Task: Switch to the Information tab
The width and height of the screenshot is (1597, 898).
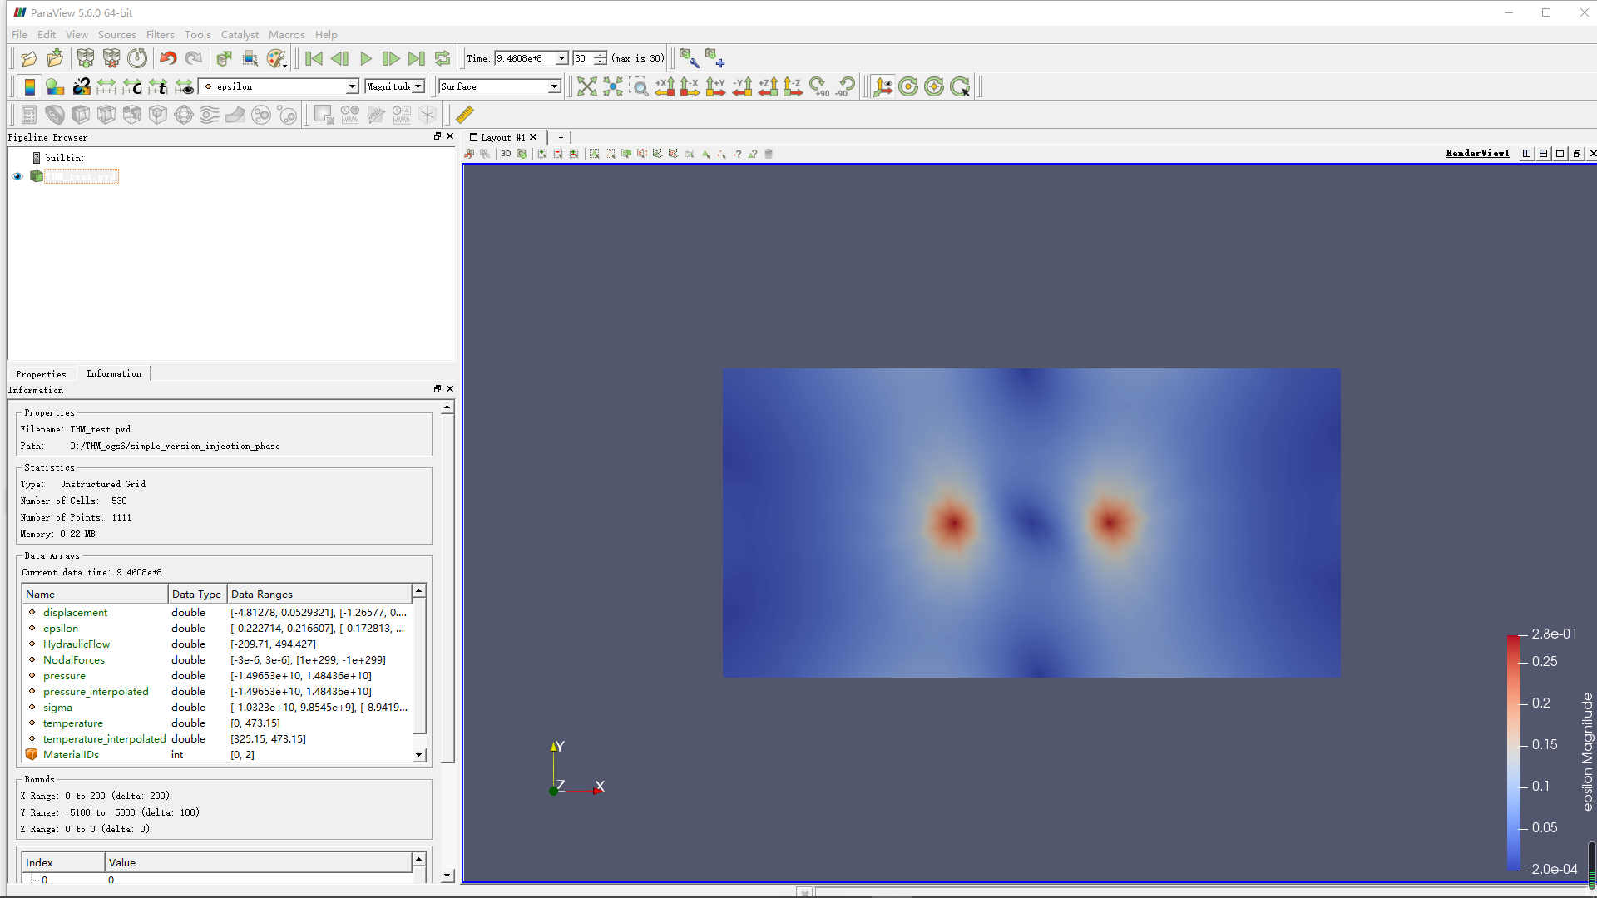Action: [x=114, y=373]
